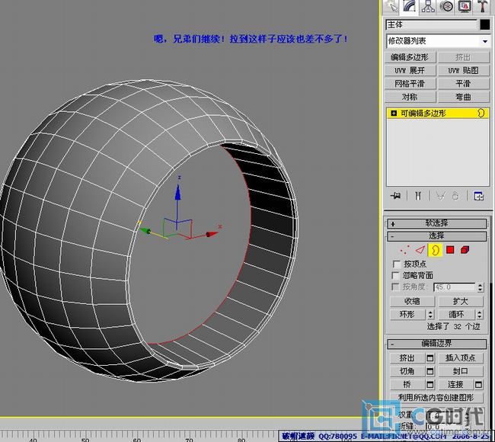
Task: Collapse the 编辑边界 rollout
Action: tap(437, 344)
